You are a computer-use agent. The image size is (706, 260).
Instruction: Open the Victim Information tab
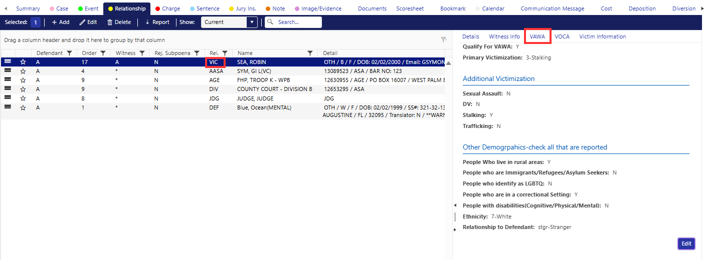pos(602,36)
